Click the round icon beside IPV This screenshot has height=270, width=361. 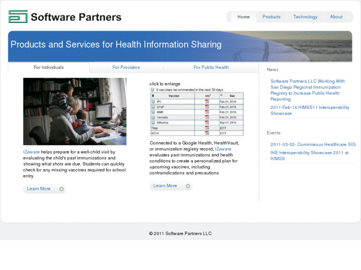(153, 102)
